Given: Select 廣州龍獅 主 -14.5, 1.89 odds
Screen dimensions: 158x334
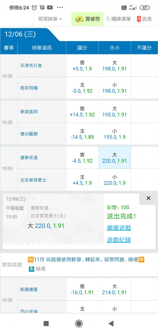Looking at the screenshot, I should click(82, 134).
